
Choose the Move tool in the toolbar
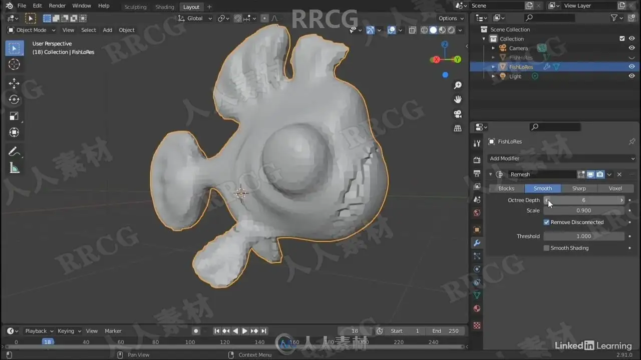point(14,83)
